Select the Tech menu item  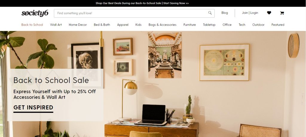click(x=242, y=25)
